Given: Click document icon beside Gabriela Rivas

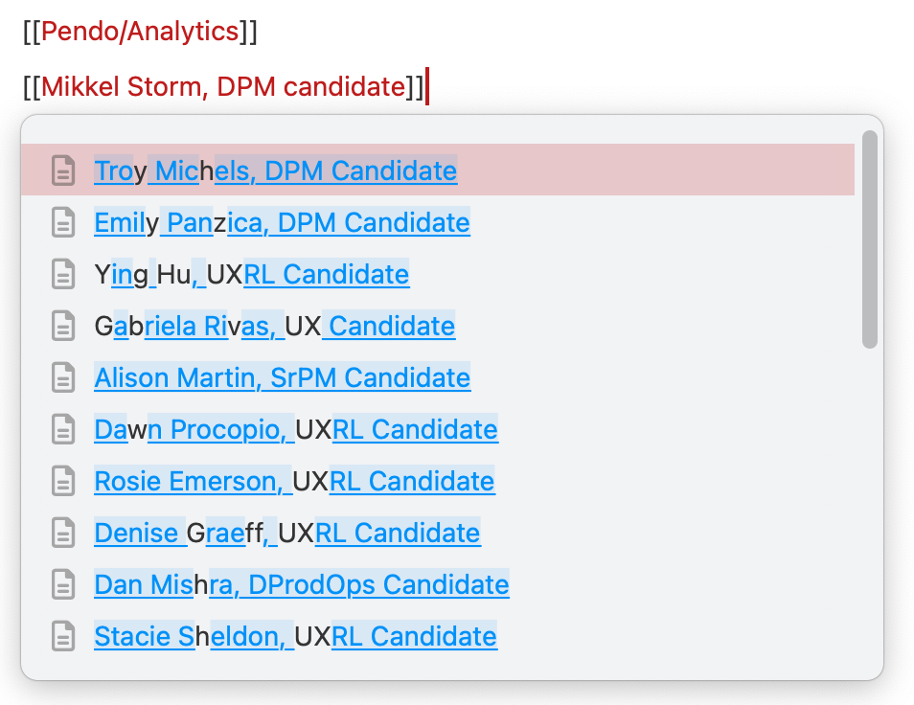Looking at the screenshot, I should 63,326.
